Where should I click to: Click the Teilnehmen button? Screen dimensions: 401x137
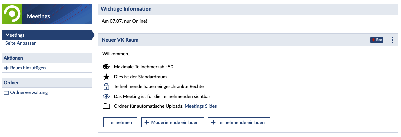[x=120, y=122]
